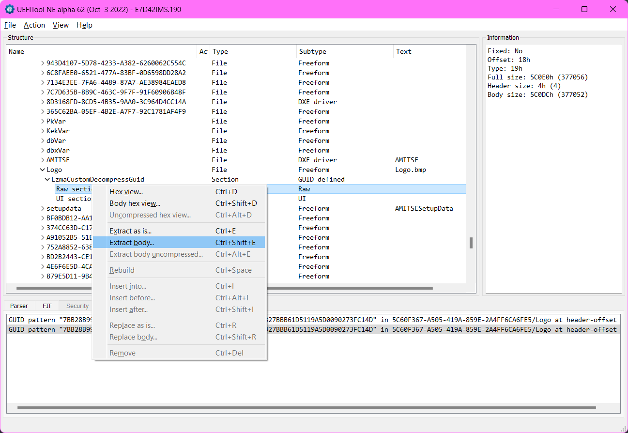Expand the AMITSE file node
This screenshot has height=433, width=628.
(x=43, y=160)
